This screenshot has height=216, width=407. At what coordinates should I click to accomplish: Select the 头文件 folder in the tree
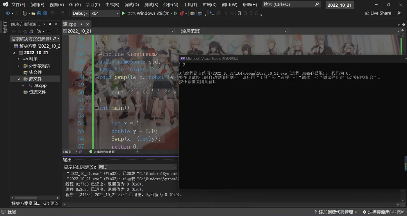coord(35,72)
